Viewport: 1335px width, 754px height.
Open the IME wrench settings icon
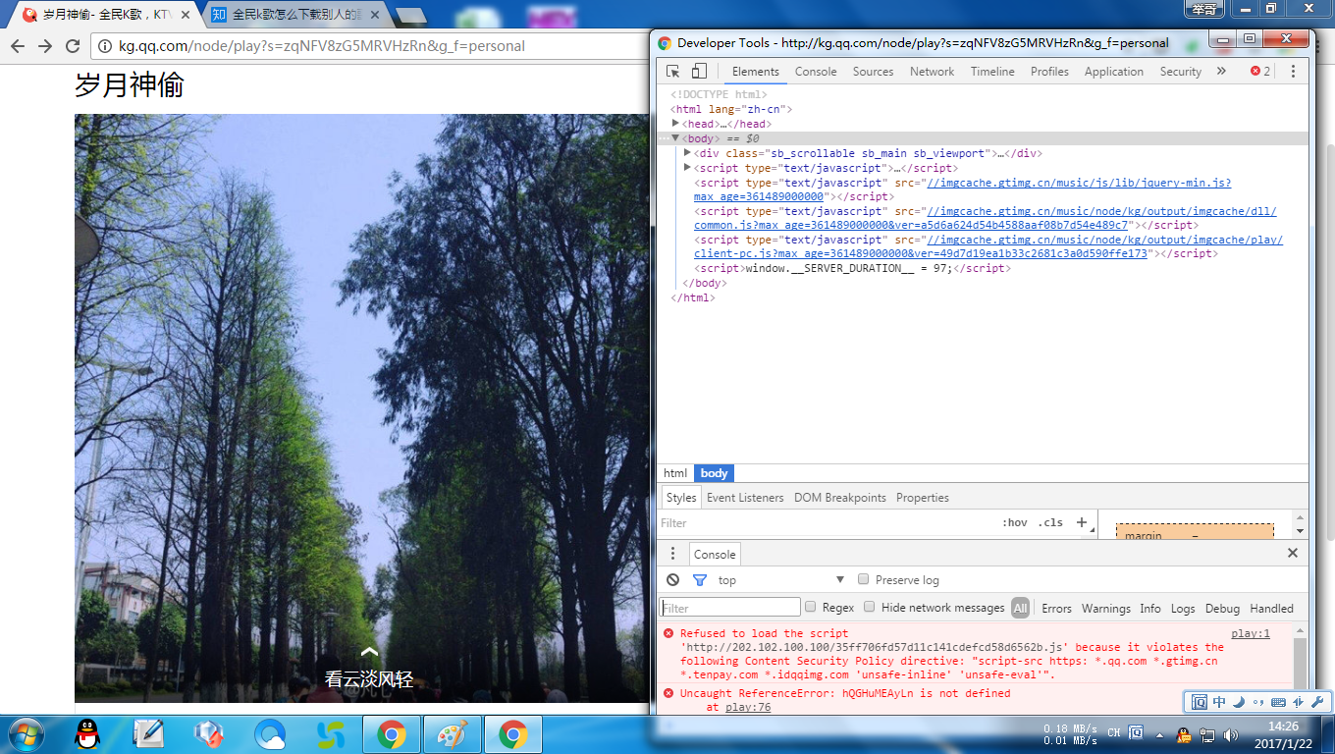coord(1317,702)
